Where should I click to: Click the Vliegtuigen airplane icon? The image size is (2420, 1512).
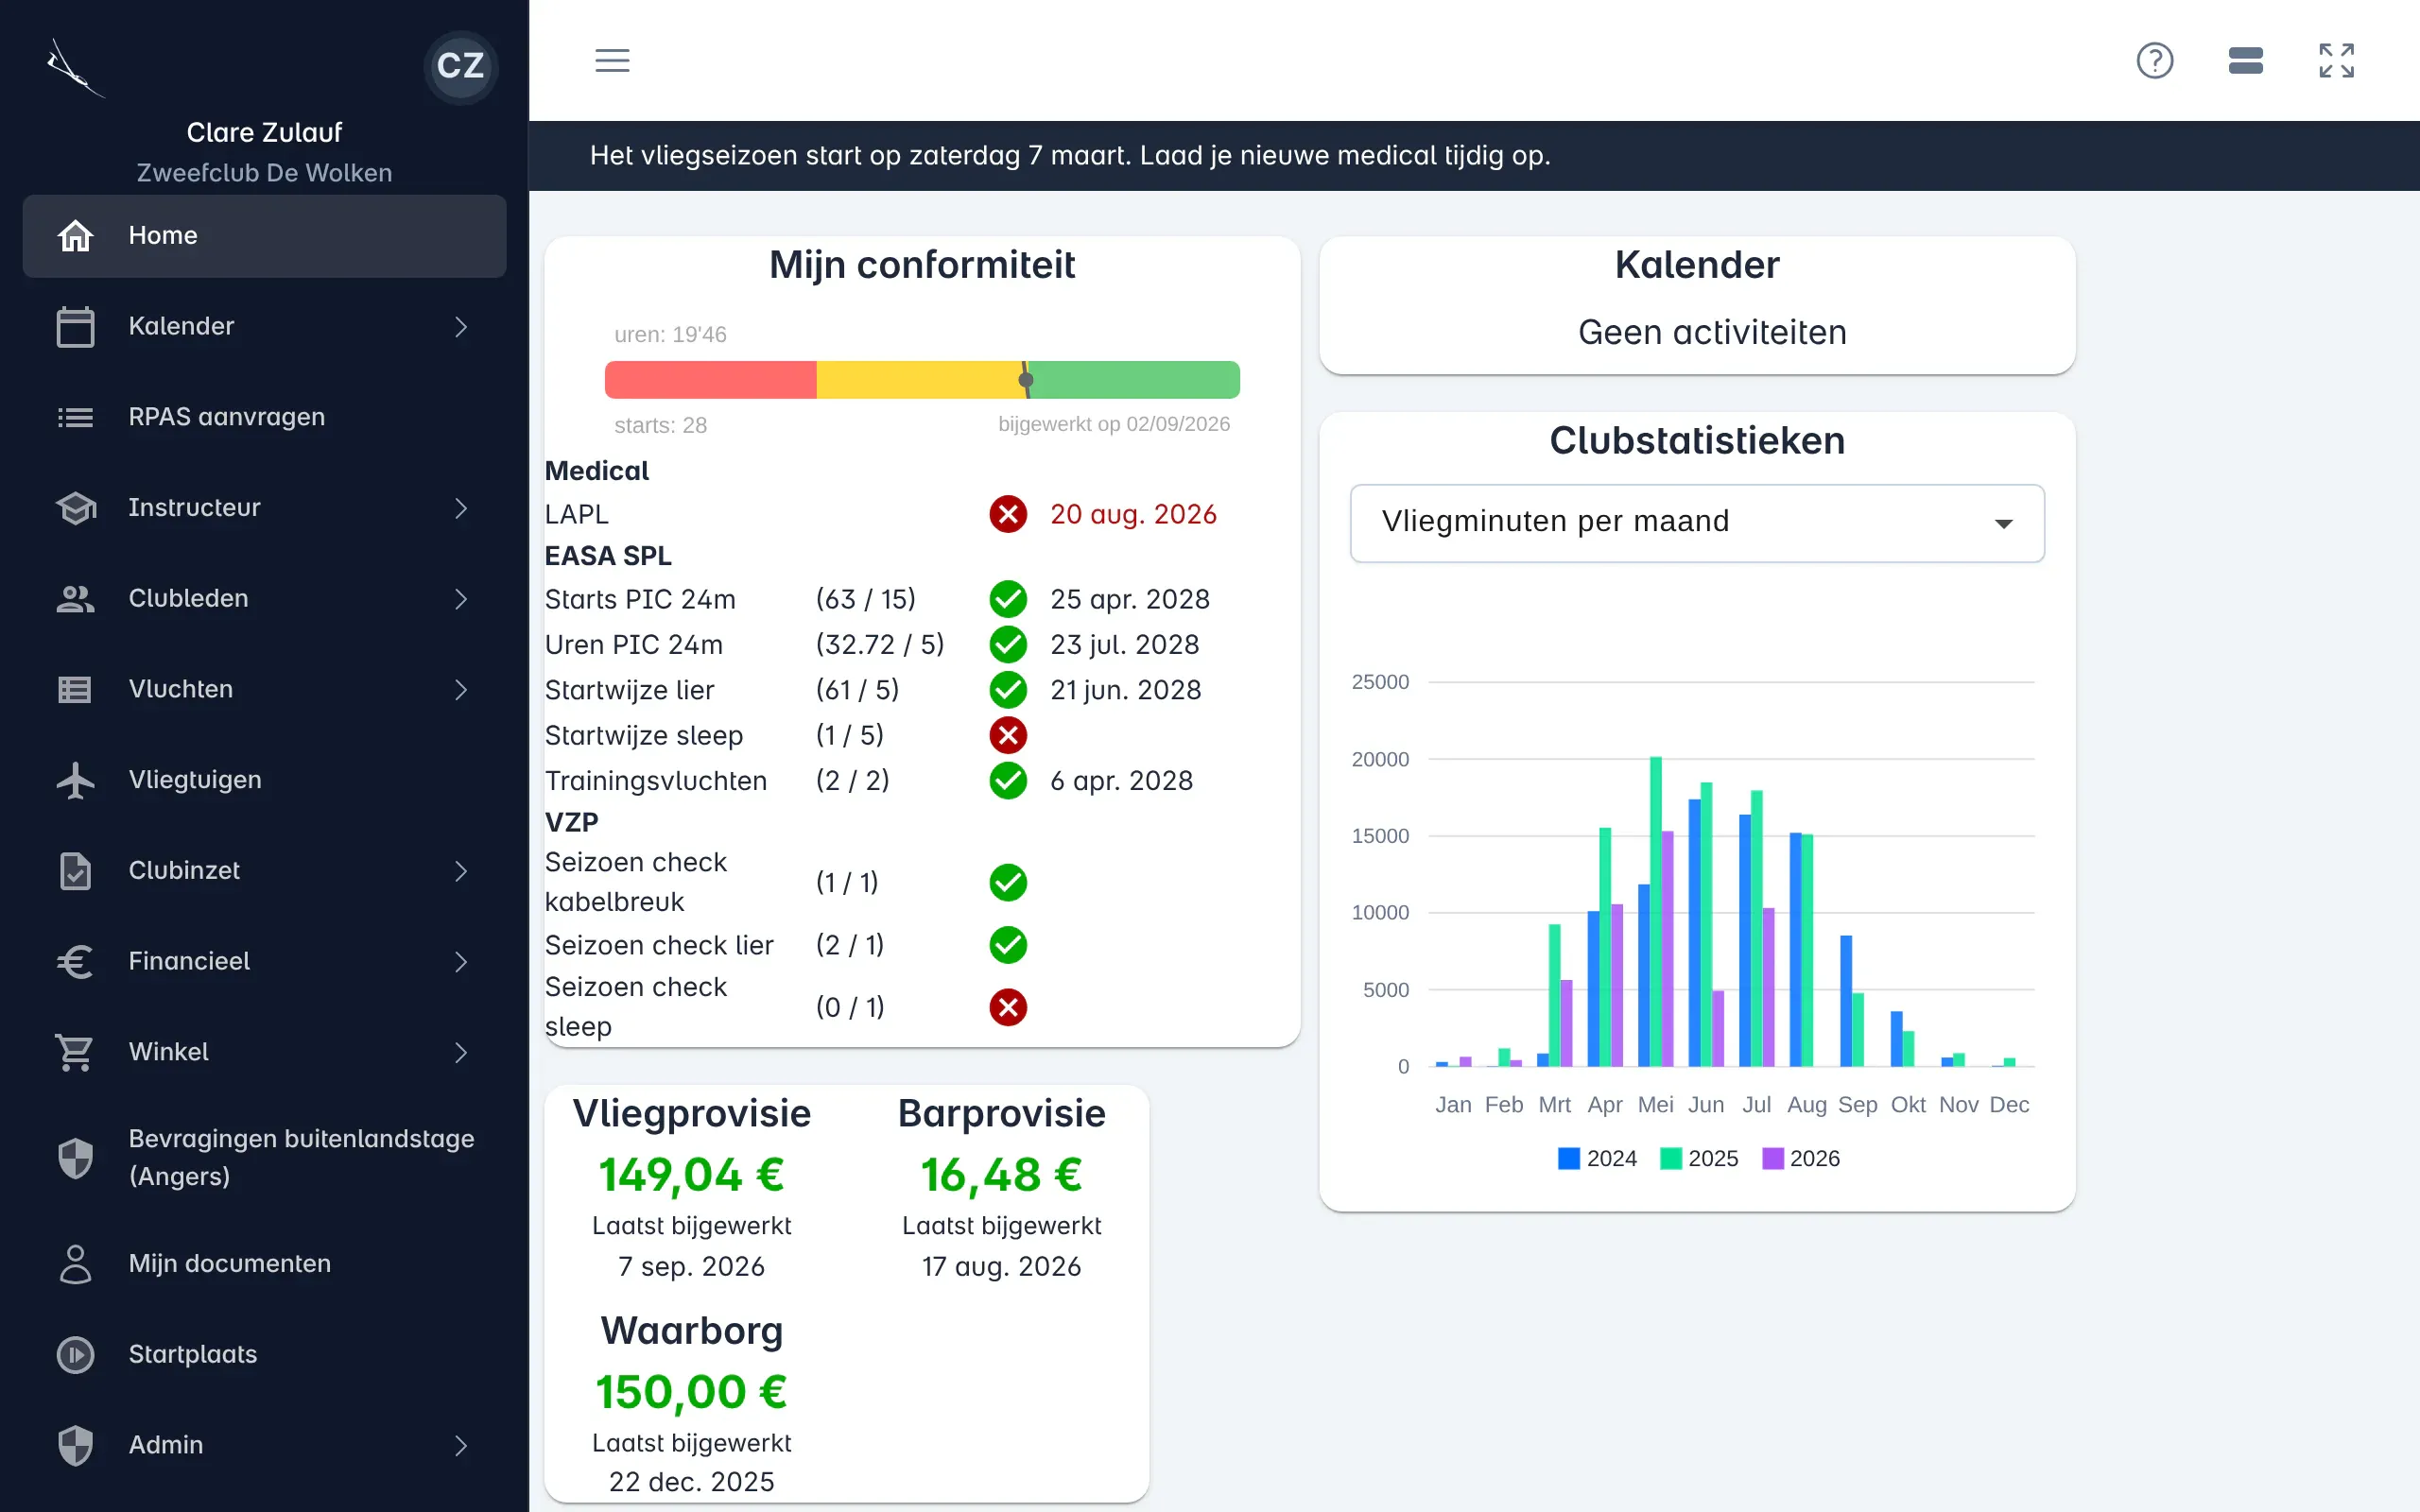pos(75,780)
